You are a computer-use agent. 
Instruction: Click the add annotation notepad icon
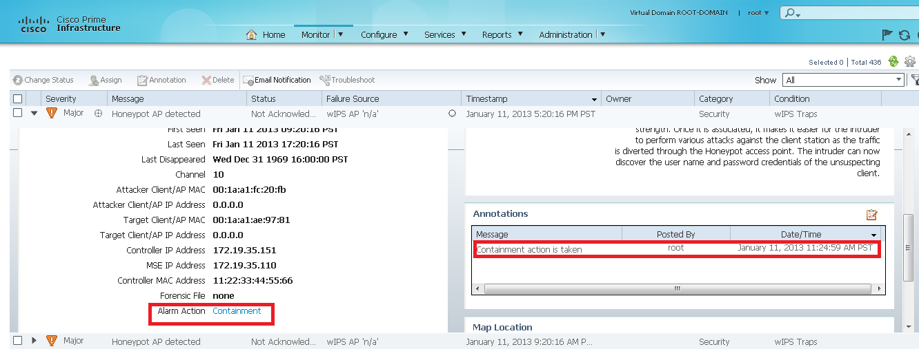(x=871, y=215)
